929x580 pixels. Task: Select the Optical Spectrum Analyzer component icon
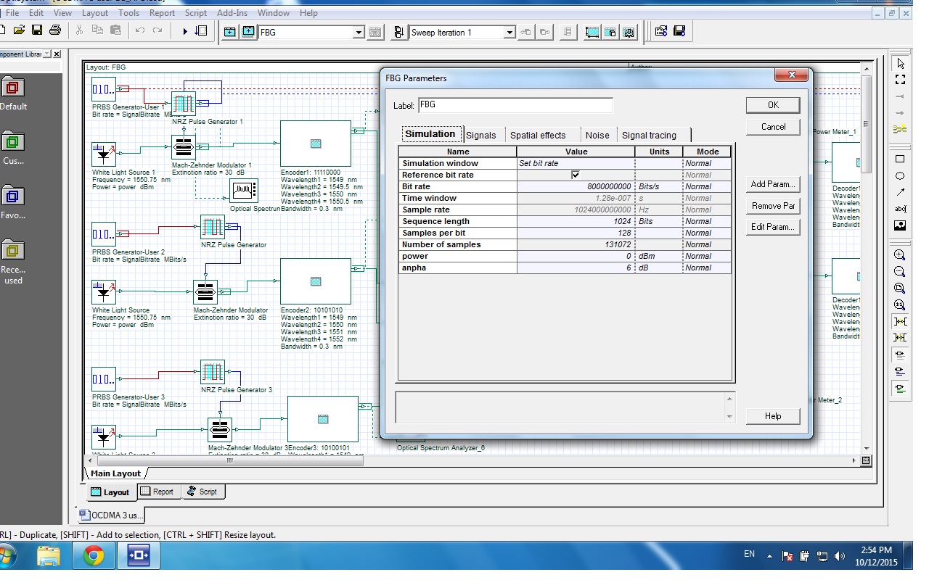(244, 191)
